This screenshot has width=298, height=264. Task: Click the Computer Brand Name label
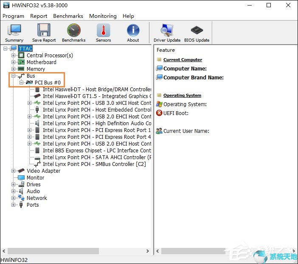pyautogui.click(x=193, y=77)
